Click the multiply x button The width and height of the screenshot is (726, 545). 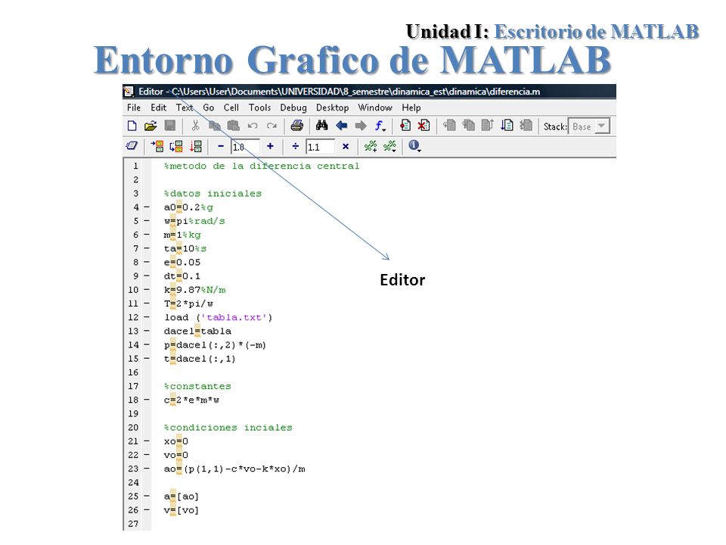click(x=346, y=146)
